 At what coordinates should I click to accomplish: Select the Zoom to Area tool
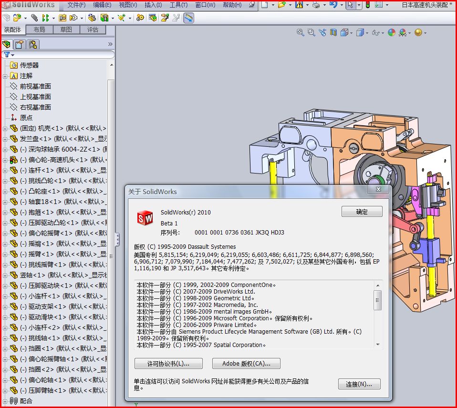coord(312,32)
